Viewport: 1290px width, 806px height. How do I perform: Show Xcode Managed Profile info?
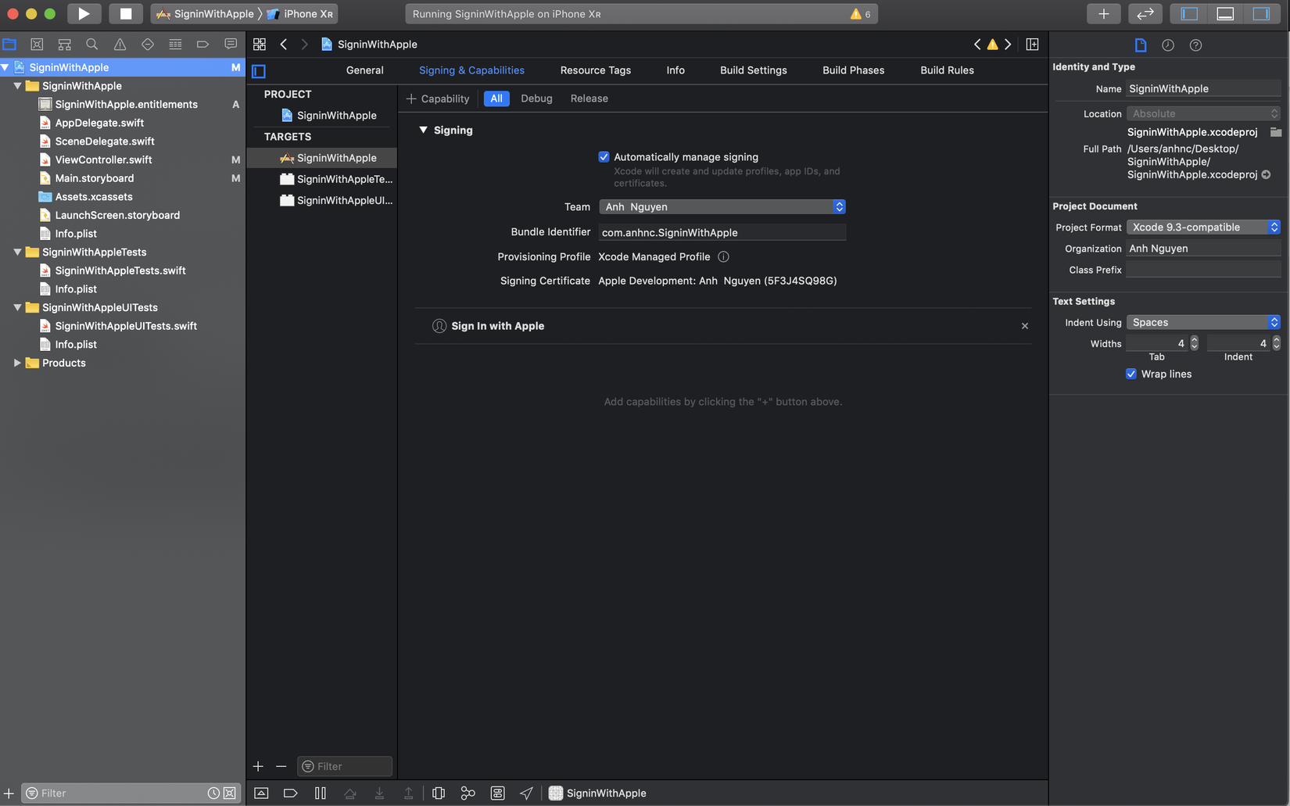pos(723,257)
